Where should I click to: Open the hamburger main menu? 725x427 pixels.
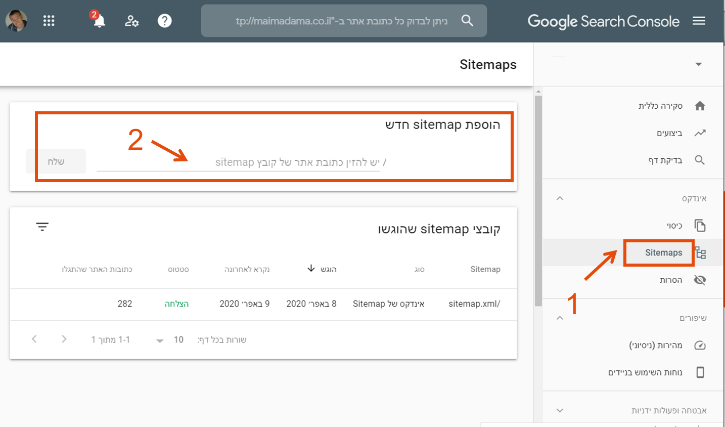click(x=699, y=21)
